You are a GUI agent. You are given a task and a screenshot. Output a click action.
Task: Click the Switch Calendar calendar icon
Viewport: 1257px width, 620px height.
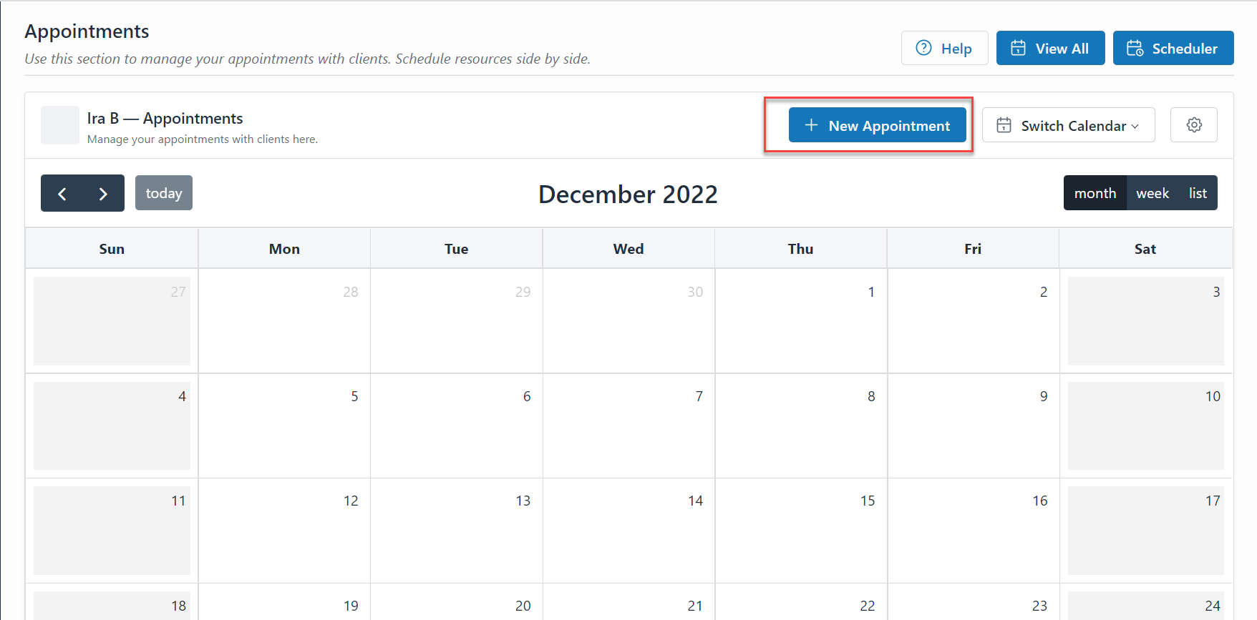pyautogui.click(x=1004, y=125)
